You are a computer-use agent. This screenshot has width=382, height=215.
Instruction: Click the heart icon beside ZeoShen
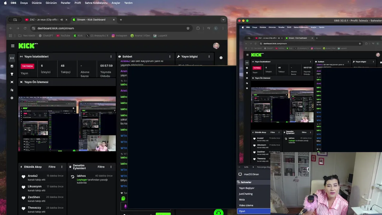click(x=24, y=198)
